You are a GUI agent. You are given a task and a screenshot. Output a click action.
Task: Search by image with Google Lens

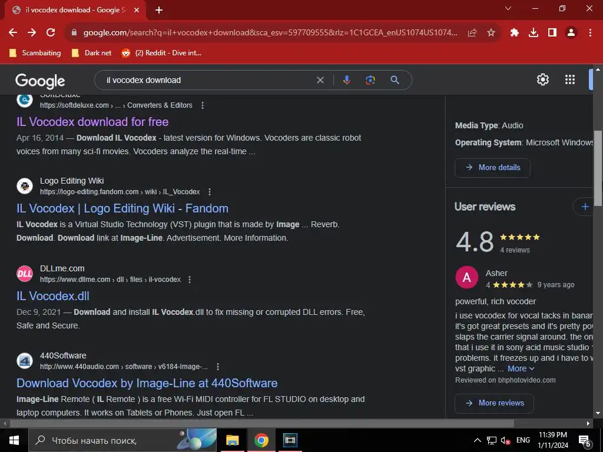coord(370,80)
